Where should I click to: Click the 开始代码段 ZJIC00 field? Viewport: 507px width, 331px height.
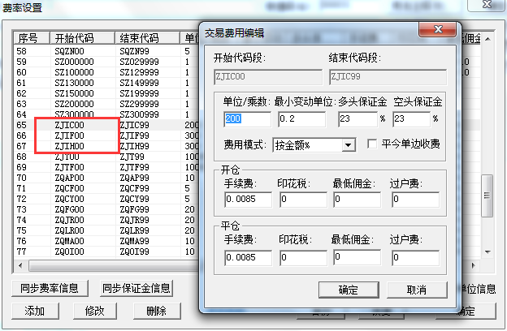click(x=268, y=77)
